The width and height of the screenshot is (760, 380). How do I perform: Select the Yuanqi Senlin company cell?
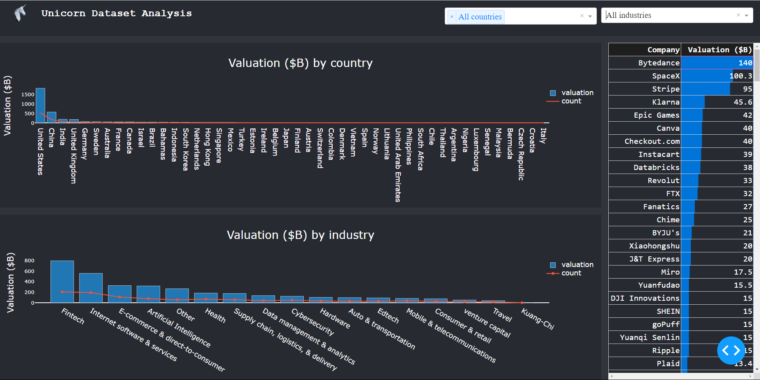(x=645, y=337)
